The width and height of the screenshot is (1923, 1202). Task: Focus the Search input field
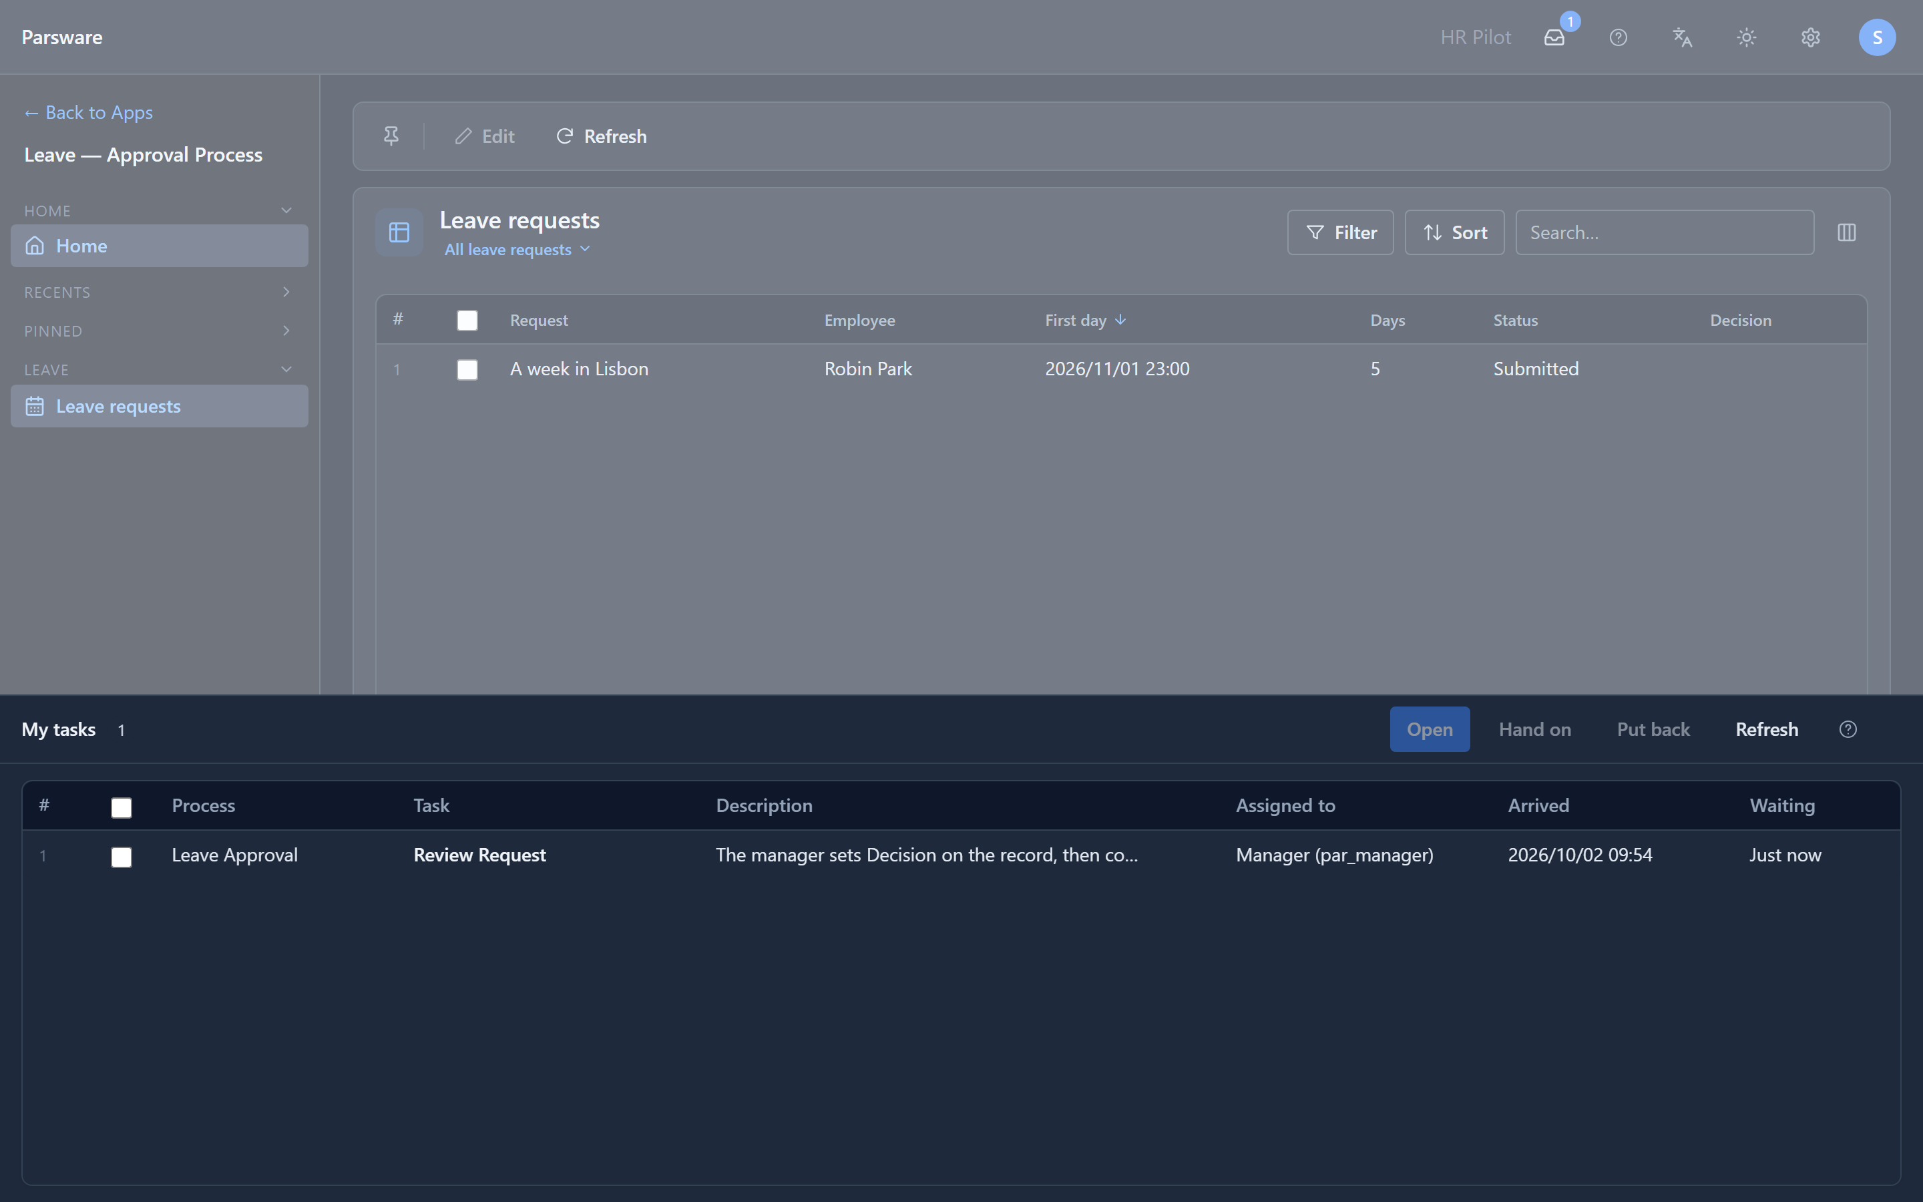[x=1665, y=232]
